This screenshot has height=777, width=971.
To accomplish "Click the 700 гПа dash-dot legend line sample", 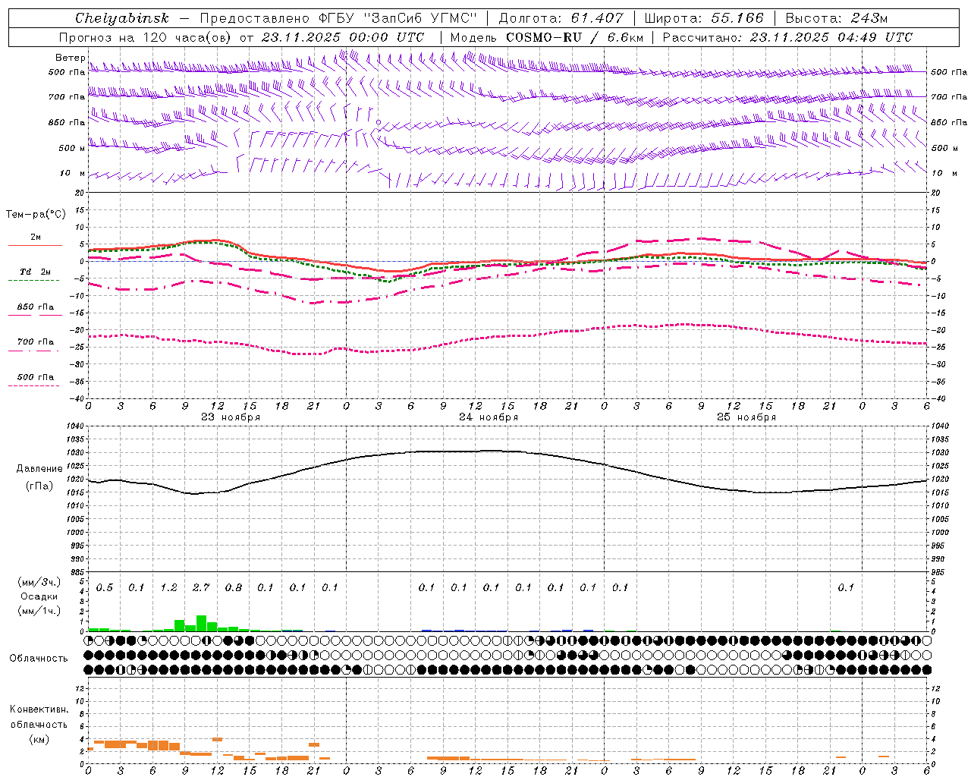I will [33, 351].
